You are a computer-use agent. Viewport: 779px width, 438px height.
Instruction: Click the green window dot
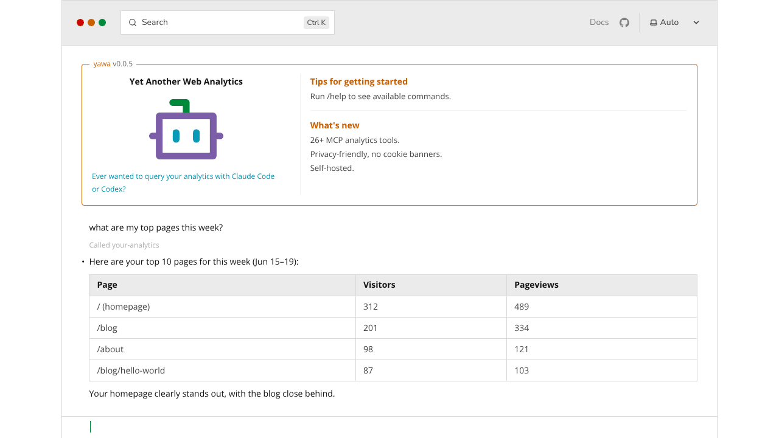[102, 23]
